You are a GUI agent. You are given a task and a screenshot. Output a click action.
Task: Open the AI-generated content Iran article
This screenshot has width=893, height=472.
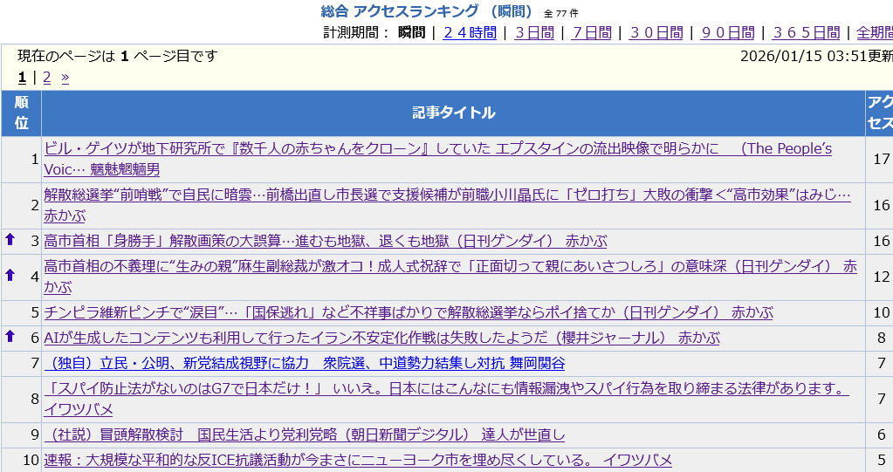point(381,339)
